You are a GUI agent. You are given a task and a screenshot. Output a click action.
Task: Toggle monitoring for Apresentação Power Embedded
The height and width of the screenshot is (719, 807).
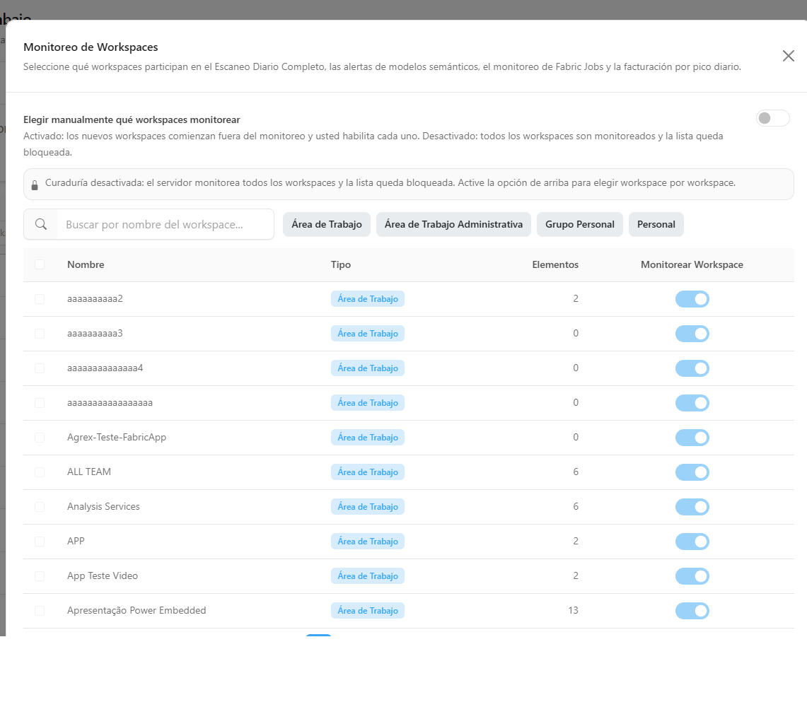coord(692,611)
